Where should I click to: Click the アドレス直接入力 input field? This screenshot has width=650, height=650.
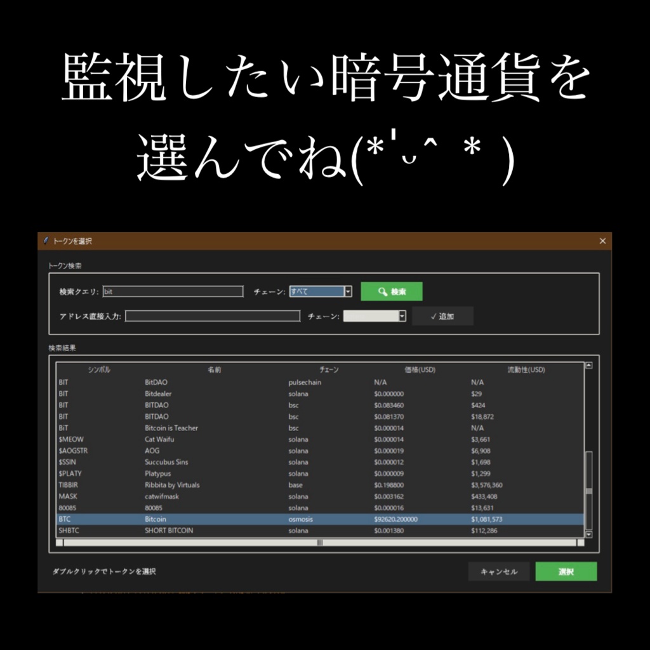pos(213,315)
